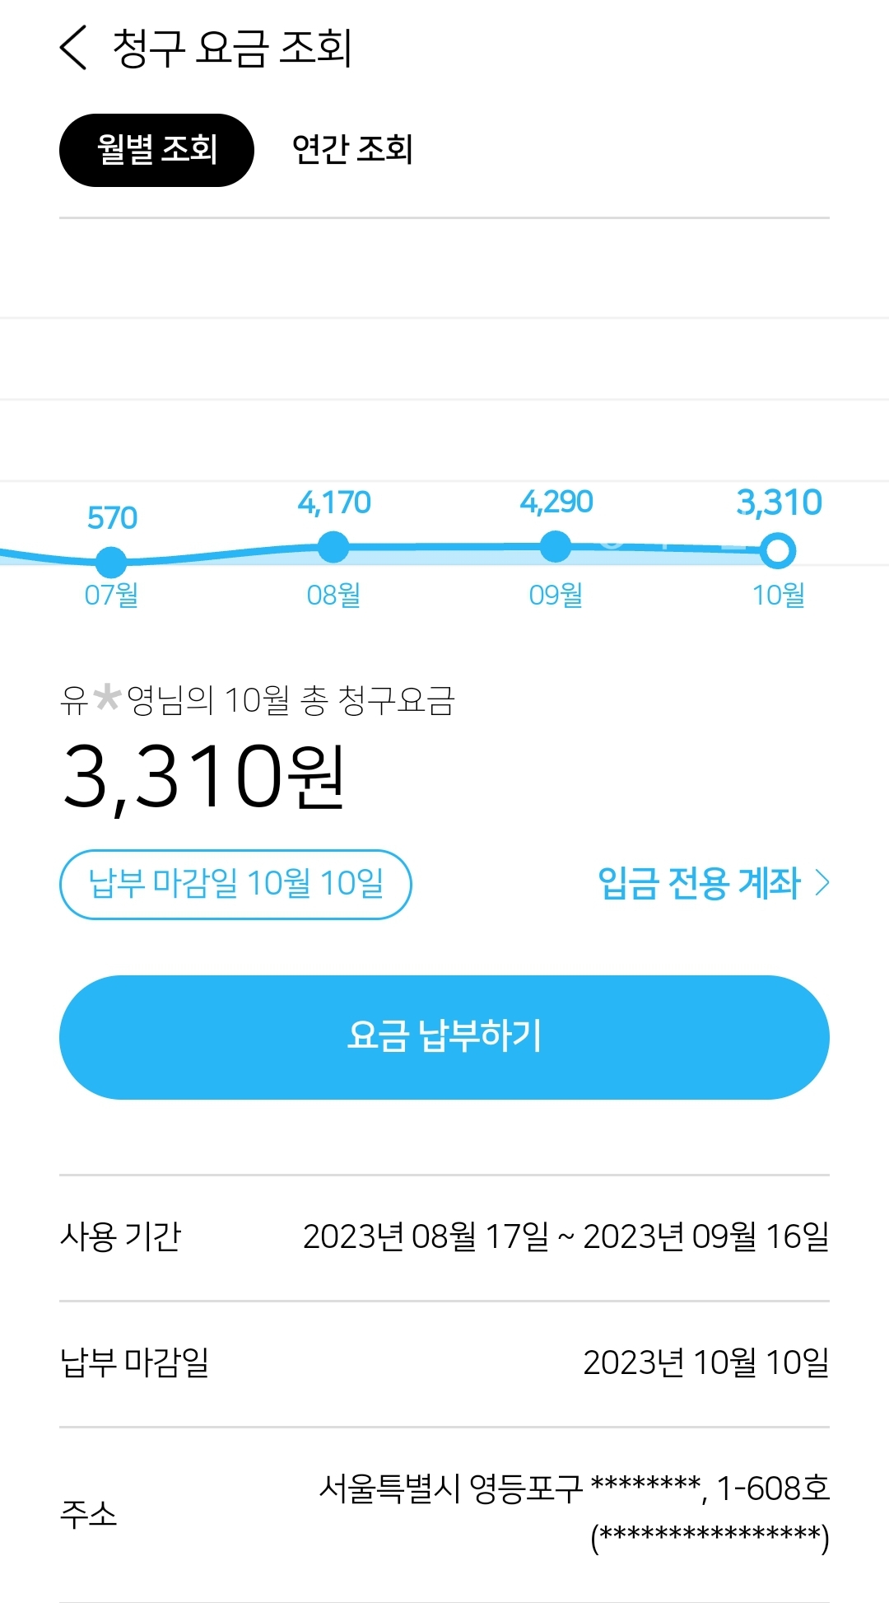Choose the 07월 month label
This screenshot has width=889, height=1603.
tap(111, 595)
